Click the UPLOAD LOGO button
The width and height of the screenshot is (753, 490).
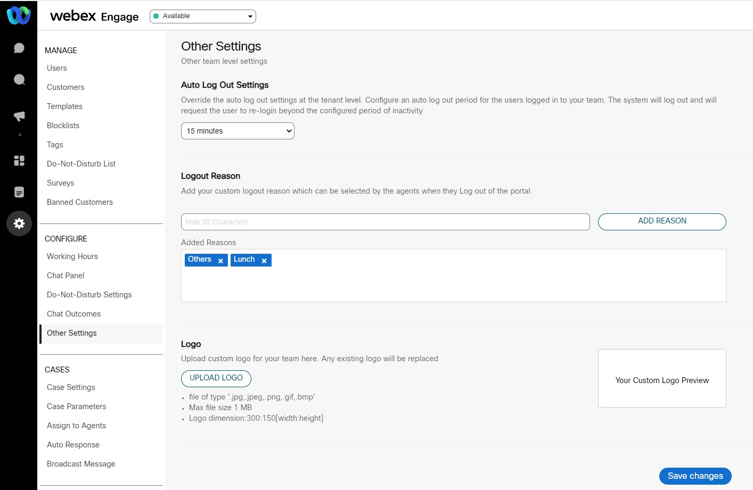pyautogui.click(x=216, y=378)
